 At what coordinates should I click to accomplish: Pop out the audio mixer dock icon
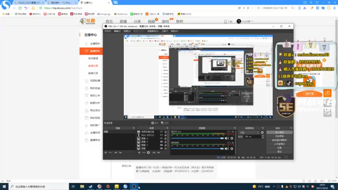click(235, 128)
